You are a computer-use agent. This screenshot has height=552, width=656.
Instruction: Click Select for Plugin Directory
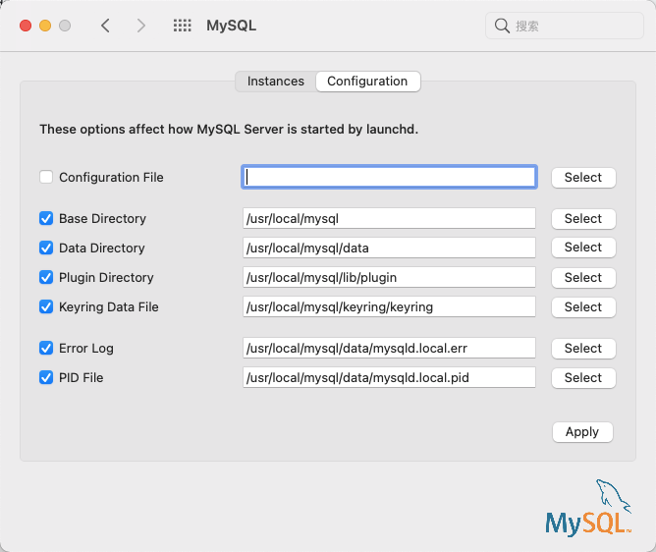click(583, 277)
